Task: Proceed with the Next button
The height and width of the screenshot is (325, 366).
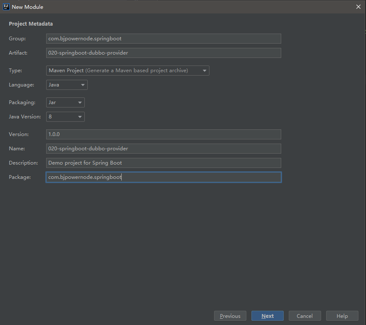Action: coord(267,316)
